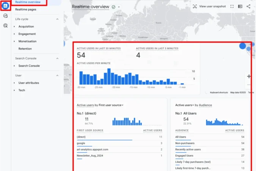
Task: Open Realtime pages report
Action: [26, 9]
